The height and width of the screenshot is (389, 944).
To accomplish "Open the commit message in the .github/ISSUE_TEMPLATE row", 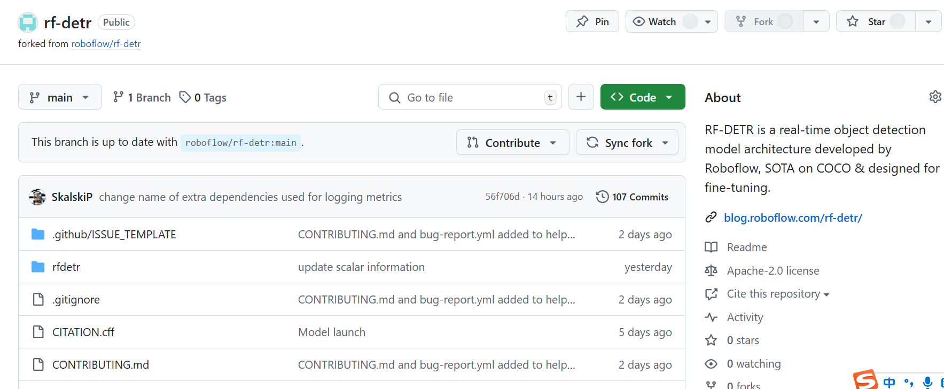I will tap(436, 235).
